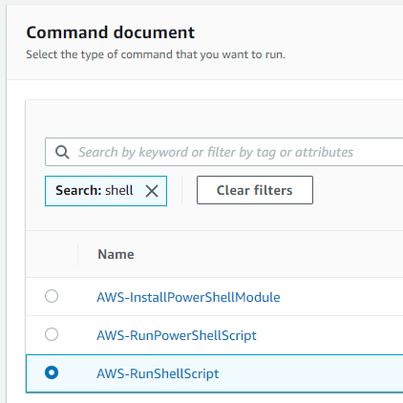Click the selected AWS-RunShellScript radio button
403x403 pixels.
(x=52, y=372)
